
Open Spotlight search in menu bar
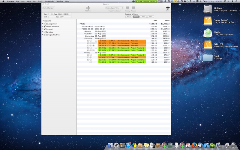pyautogui.click(x=237, y=1)
